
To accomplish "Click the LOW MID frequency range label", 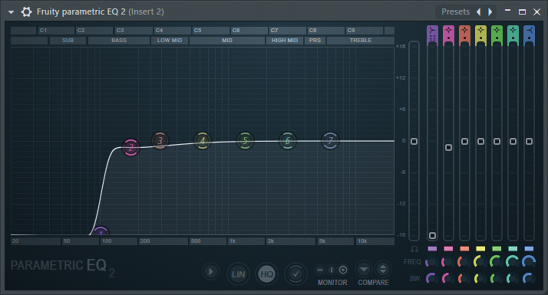I will [169, 41].
